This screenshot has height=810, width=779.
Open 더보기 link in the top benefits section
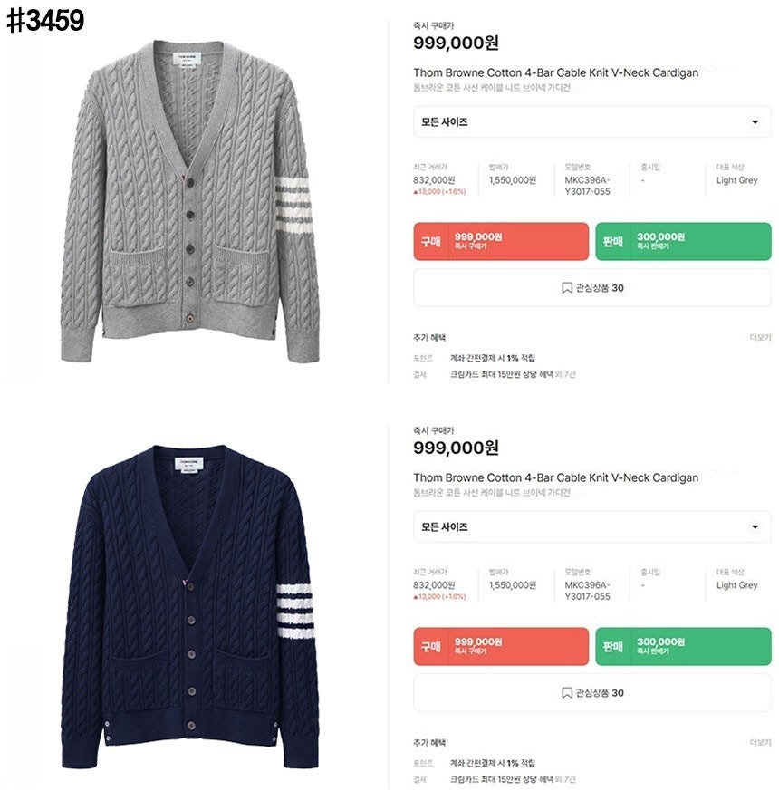(x=760, y=337)
